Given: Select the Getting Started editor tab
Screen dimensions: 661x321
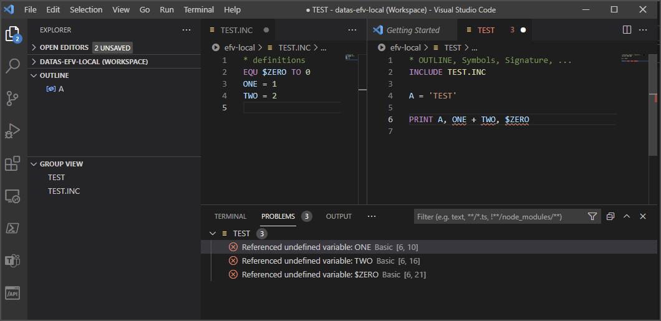Looking at the screenshot, I should [x=412, y=30].
